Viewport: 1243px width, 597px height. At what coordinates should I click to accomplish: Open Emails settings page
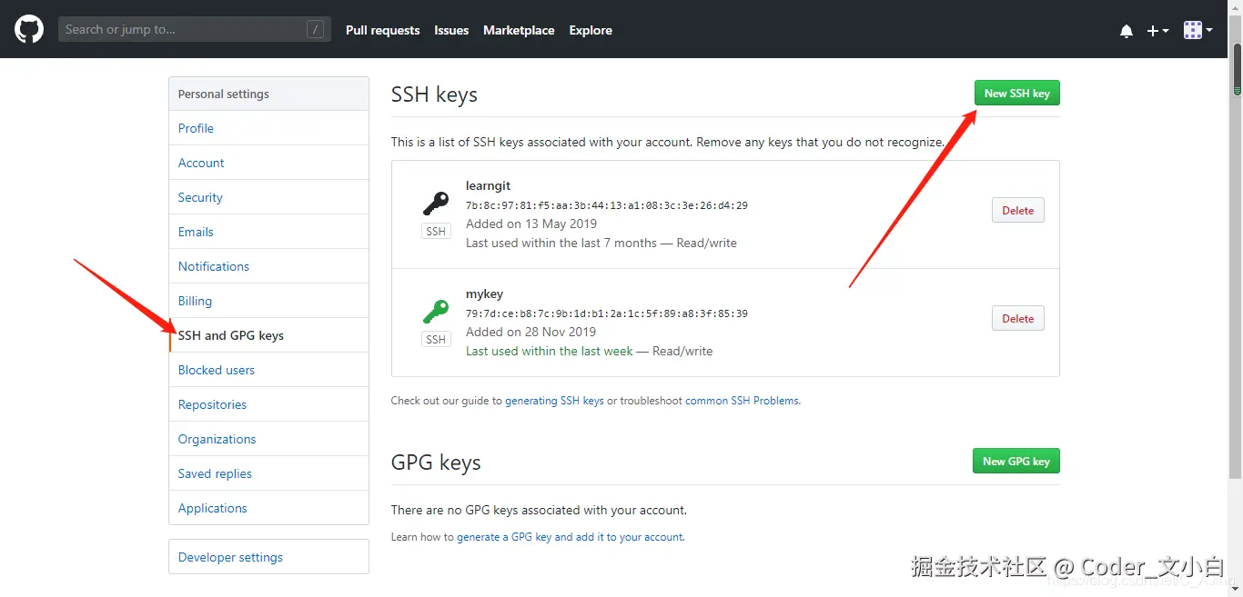coord(268,232)
